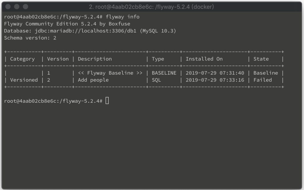Click the State column header
Viewport: 304px width, 190px height.
(x=261, y=59)
